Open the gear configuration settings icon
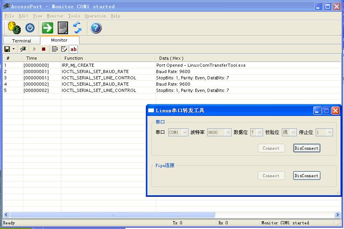Screen dimensions: 344x229 [x=15, y=28]
